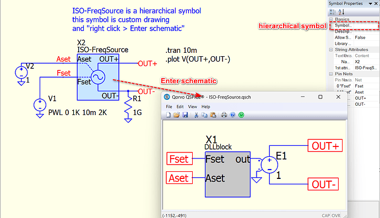
Task: Select the DLLblock X1 gray block
Action: (227, 175)
